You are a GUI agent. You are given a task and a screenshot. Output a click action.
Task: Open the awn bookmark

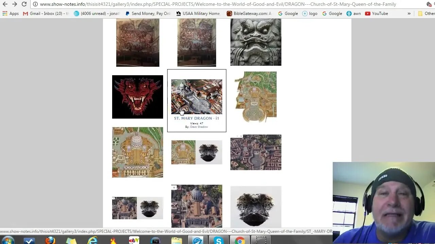coord(353,14)
